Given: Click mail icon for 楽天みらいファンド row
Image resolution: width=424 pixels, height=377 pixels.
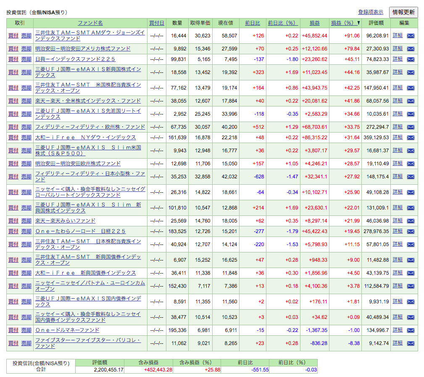Looking at the screenshot, I should click(x=411, y=221).
